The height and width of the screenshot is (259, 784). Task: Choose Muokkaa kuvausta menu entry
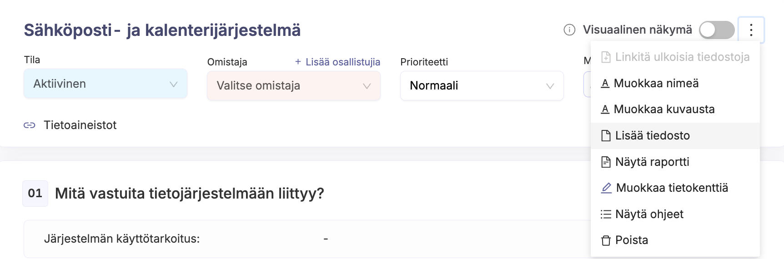[664, 110]
